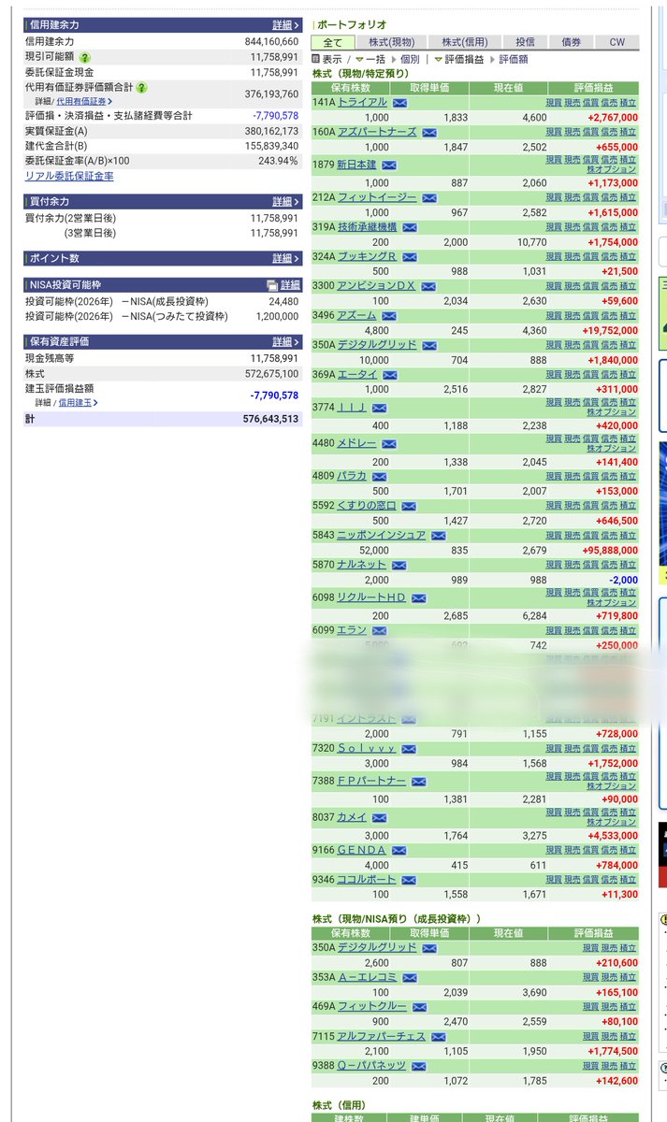Click the mail icon beside アズーム
Viewport: 667px width, 1122px height.
pos(389,316)
